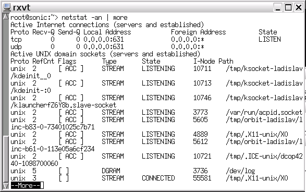Close the rxvt terminal window
Image resolution: width=306 pixels, height=192 pixels.
pos(299,7)
